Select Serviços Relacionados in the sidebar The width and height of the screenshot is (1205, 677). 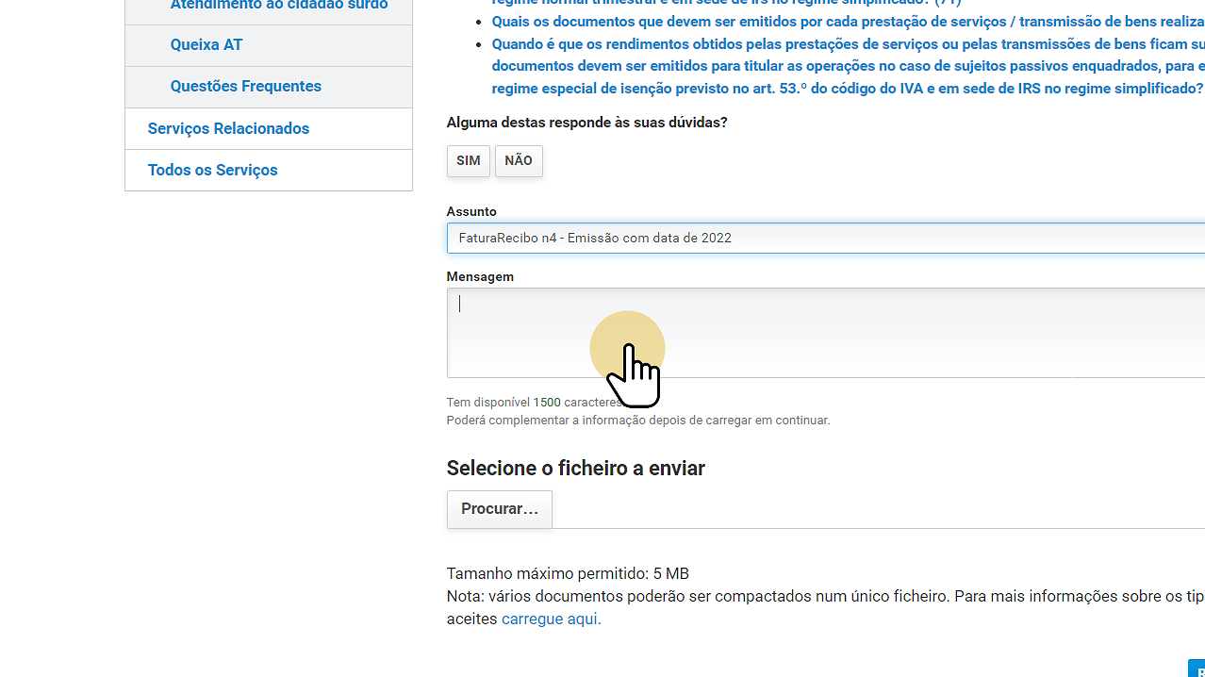pos(228,128)
